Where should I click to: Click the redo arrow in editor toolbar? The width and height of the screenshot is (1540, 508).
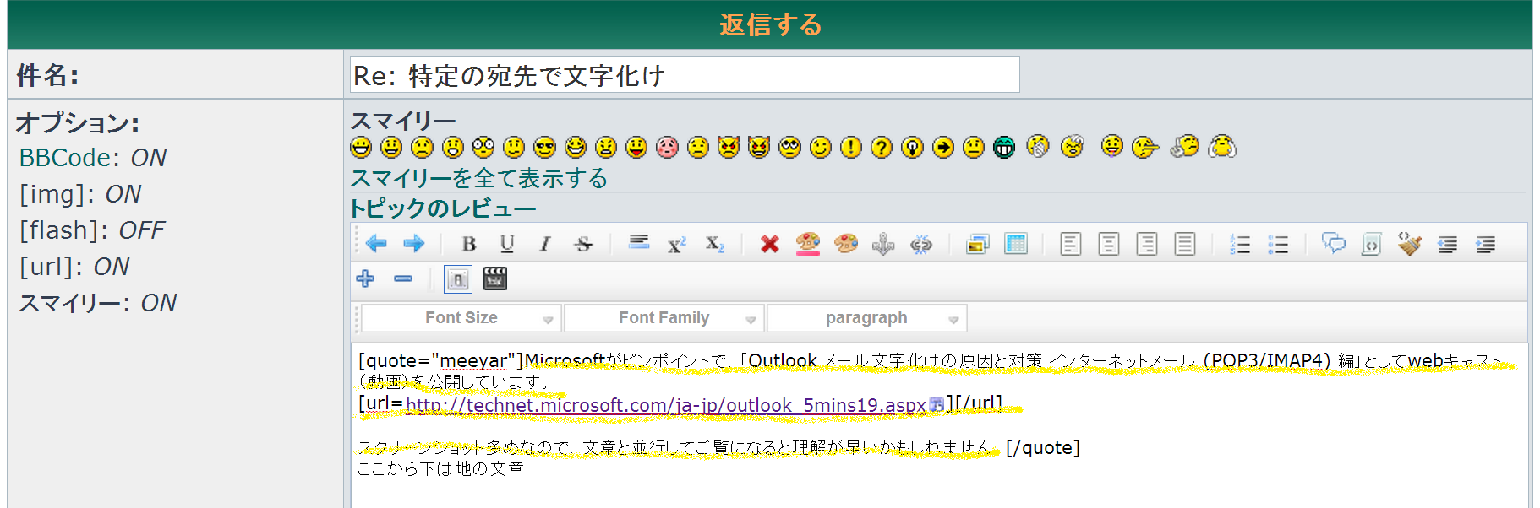click(x=414, y=244)
